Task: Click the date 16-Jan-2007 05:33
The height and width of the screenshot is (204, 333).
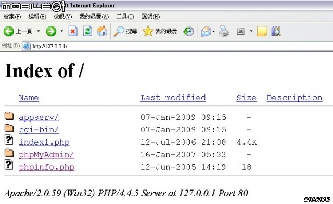Action: click(183, 155)
